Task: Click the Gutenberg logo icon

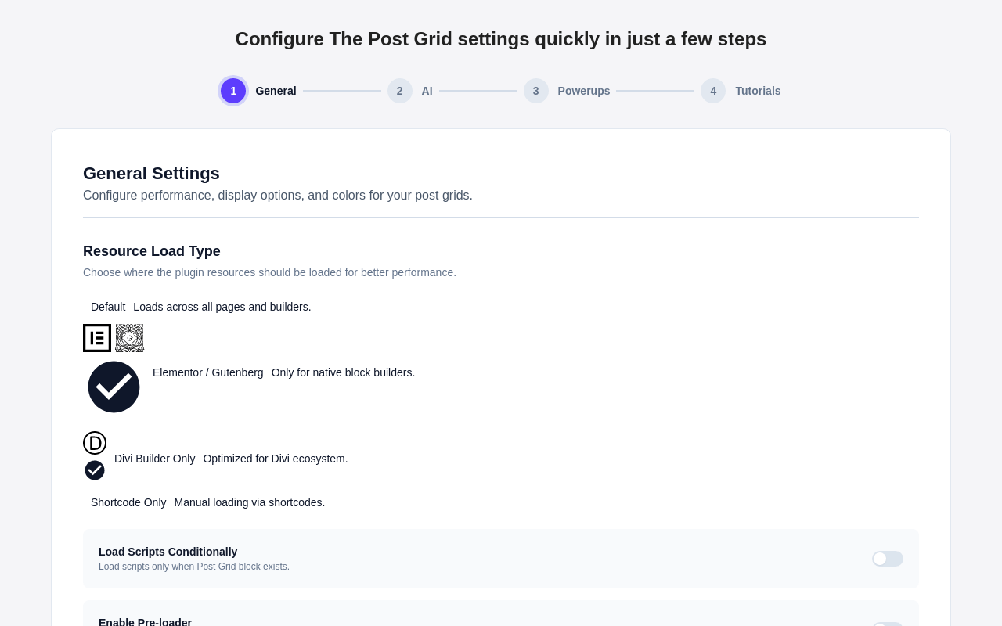Action: point(129,338)
